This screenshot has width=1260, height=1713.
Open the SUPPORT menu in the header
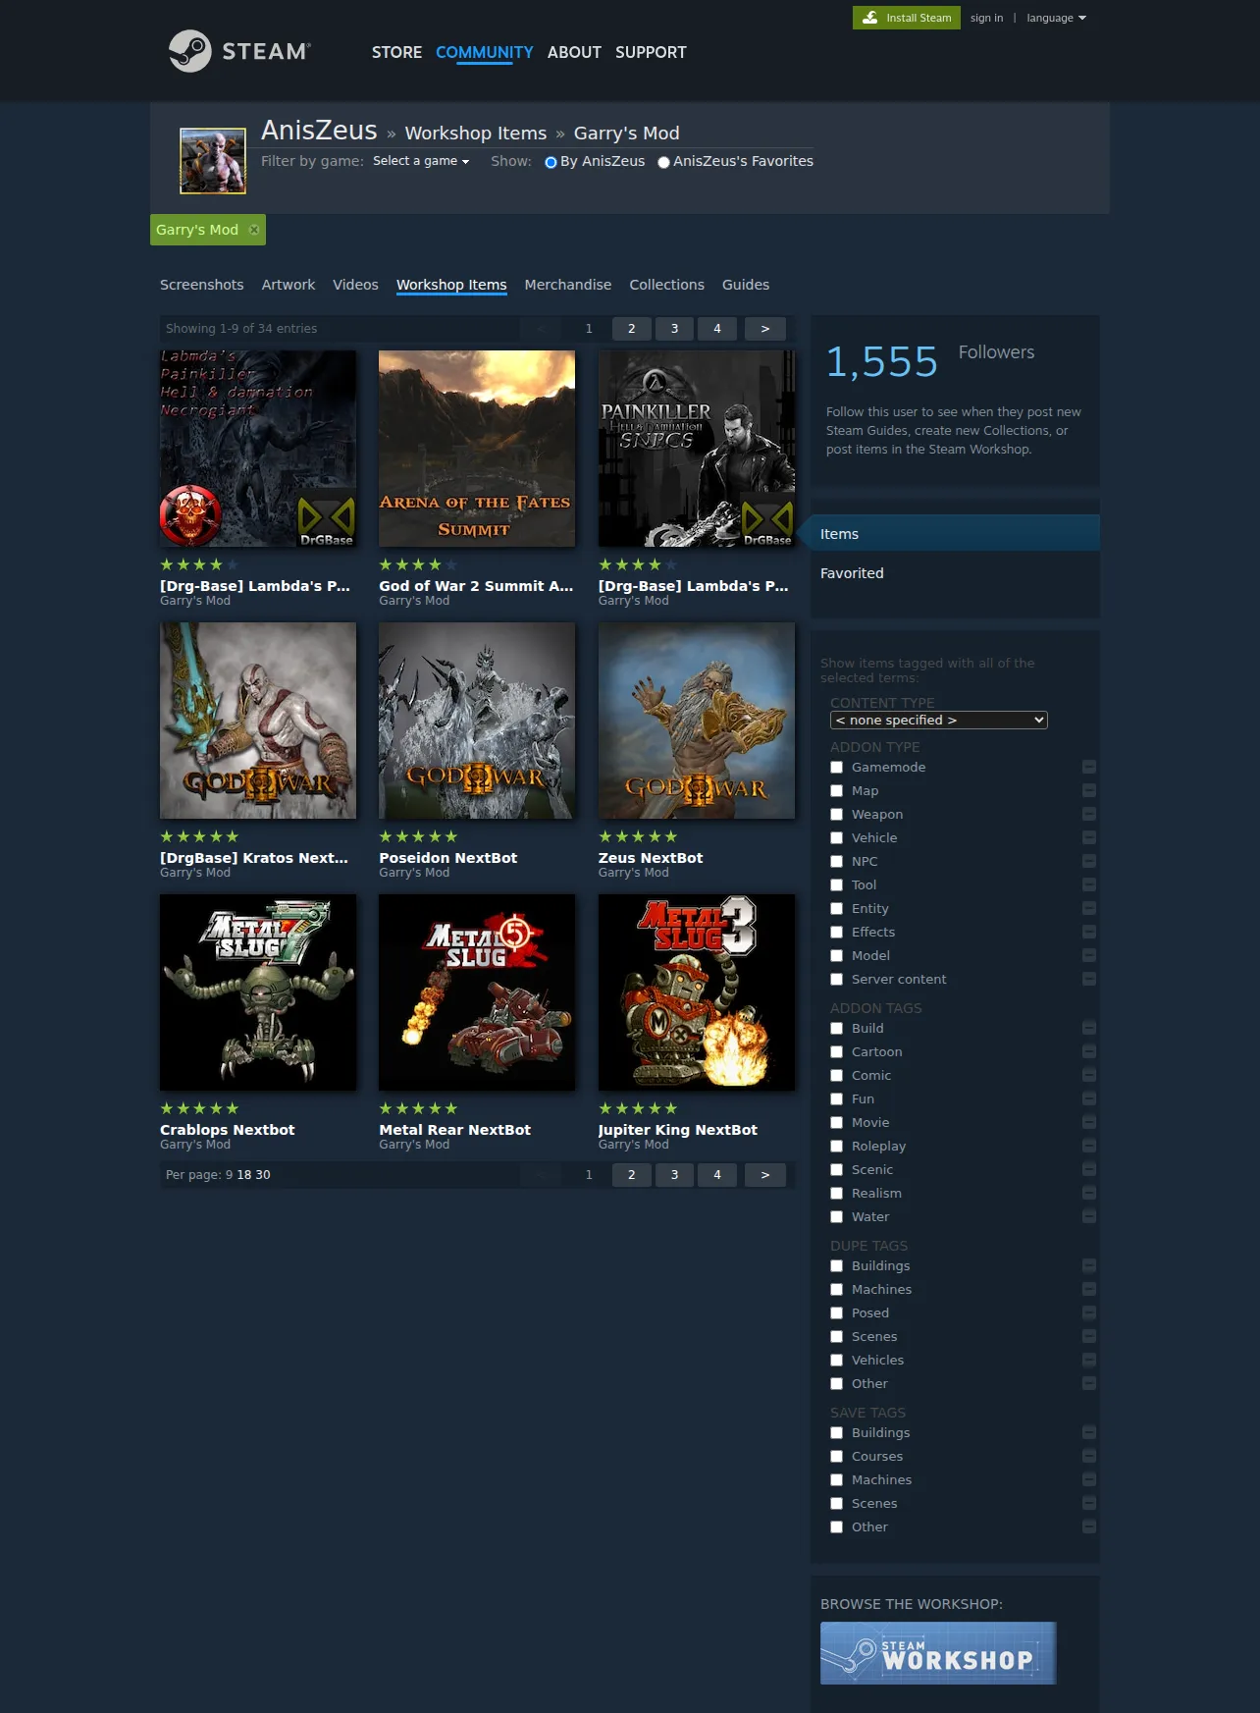[x=651, y=52]
